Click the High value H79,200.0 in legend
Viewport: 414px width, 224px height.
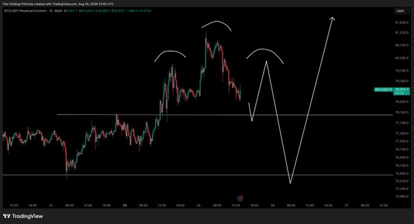pyautogui.click(x=86, y=11)
